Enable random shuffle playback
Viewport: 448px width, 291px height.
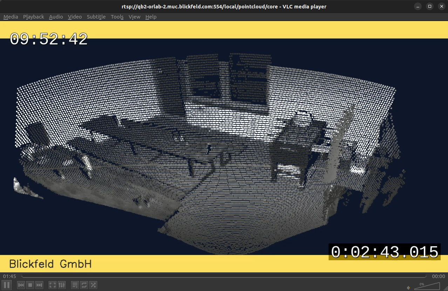coord(93,285)
